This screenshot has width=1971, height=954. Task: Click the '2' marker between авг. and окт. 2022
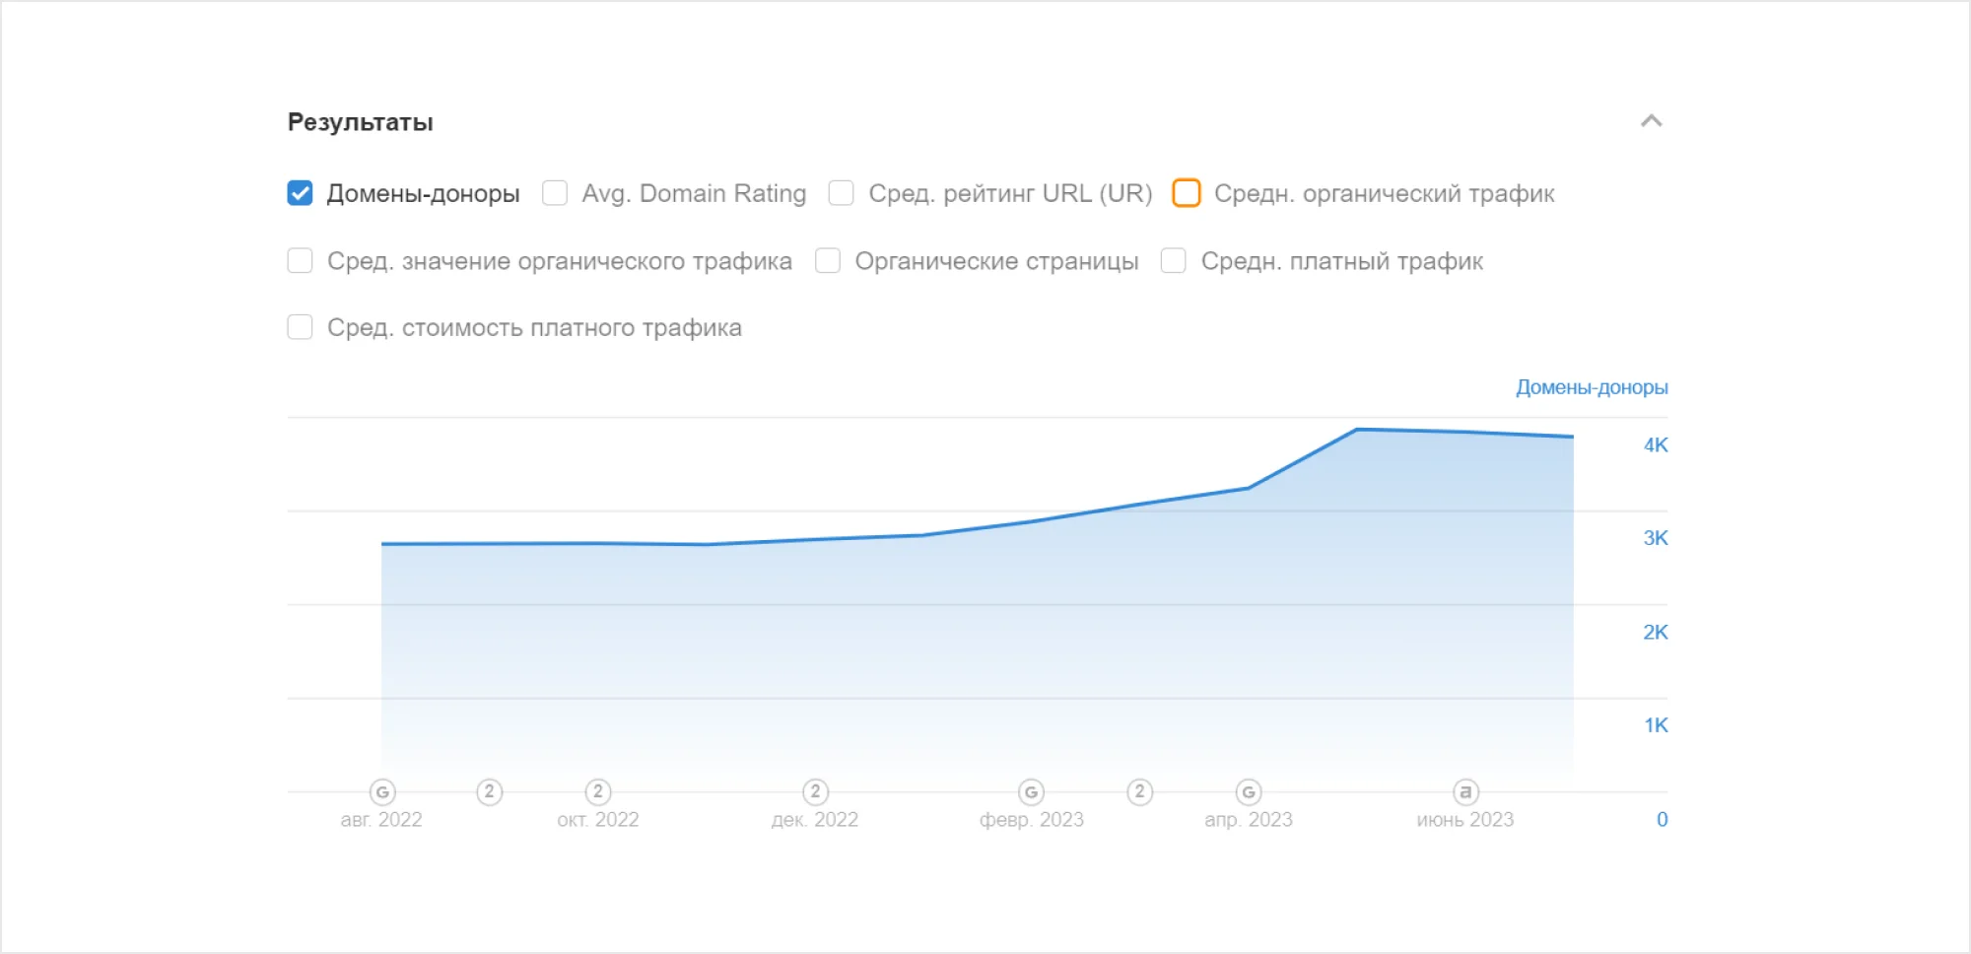(490, 791)
